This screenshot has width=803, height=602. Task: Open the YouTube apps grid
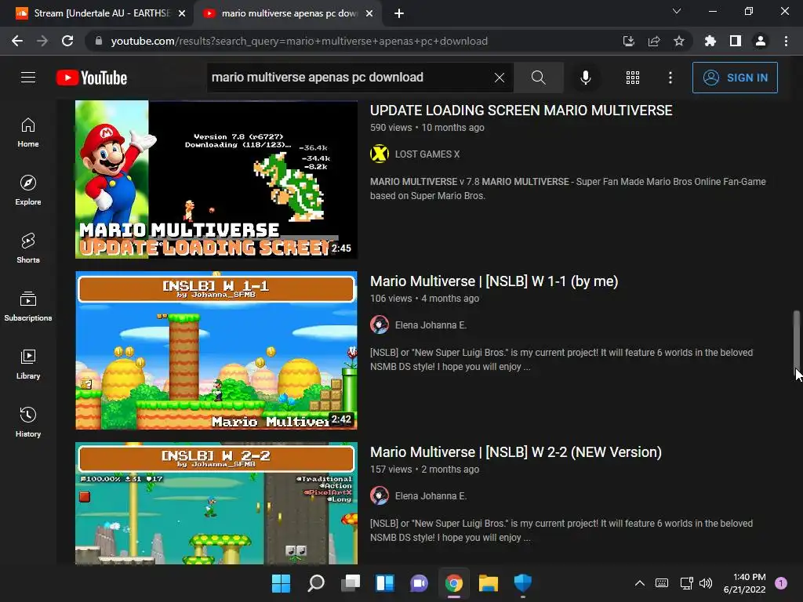click(x=633, y=78)
